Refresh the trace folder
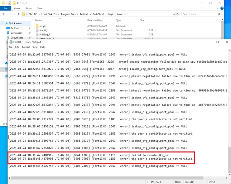The height and width of the screenshot is (184, 231). tap(178, 14)
